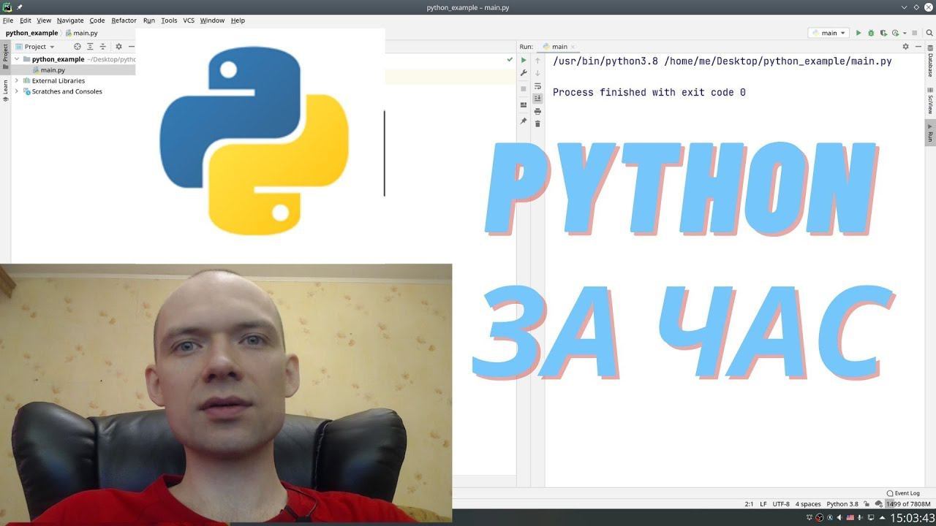Image resolution: width=936 pixels, height=526 pixels.
Task: Click memory indicator 1499 of 7808M
Action: 909,504
